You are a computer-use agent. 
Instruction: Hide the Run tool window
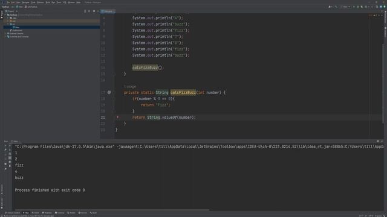point(382,141)
